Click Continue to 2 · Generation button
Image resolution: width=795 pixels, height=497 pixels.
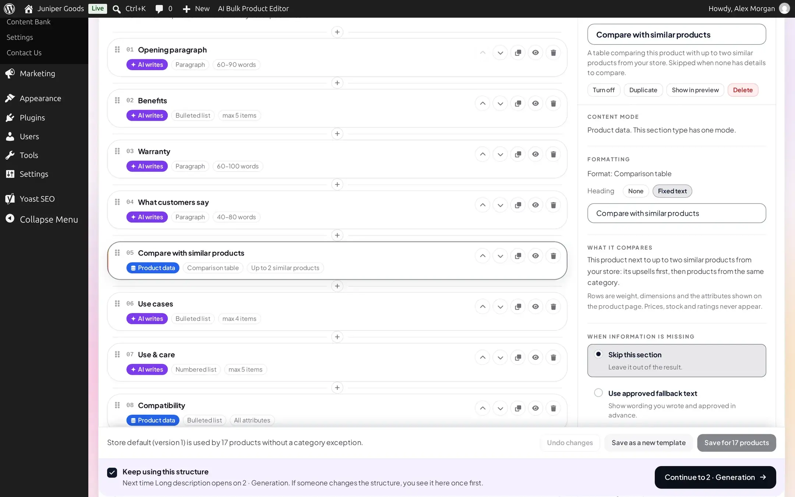pos(715,477)
